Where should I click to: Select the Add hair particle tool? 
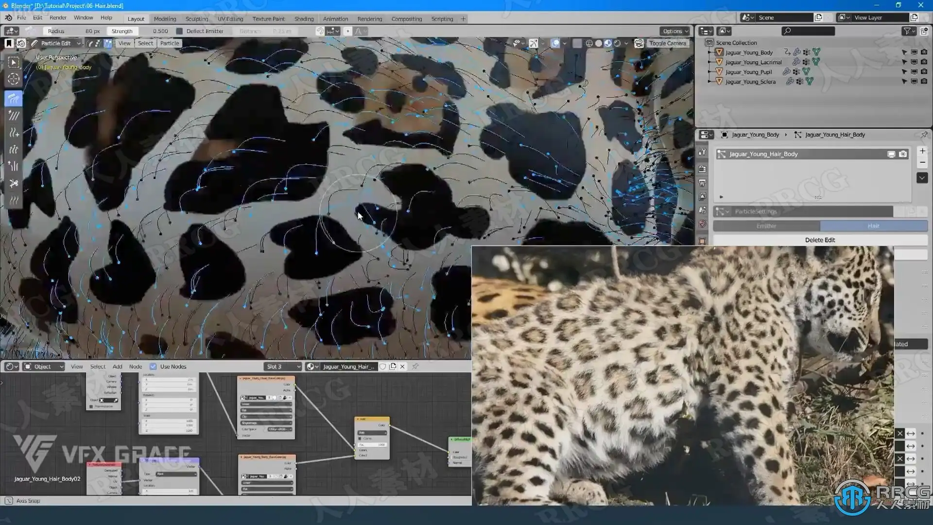14,133
